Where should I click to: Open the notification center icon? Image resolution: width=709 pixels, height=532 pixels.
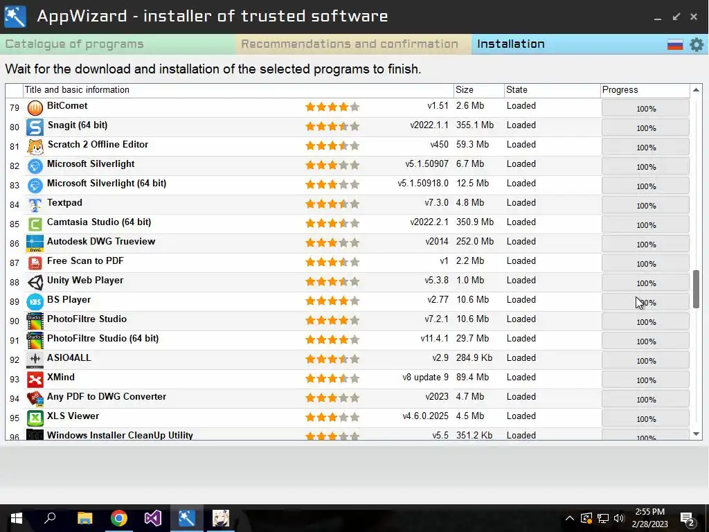tap(688, 520)
